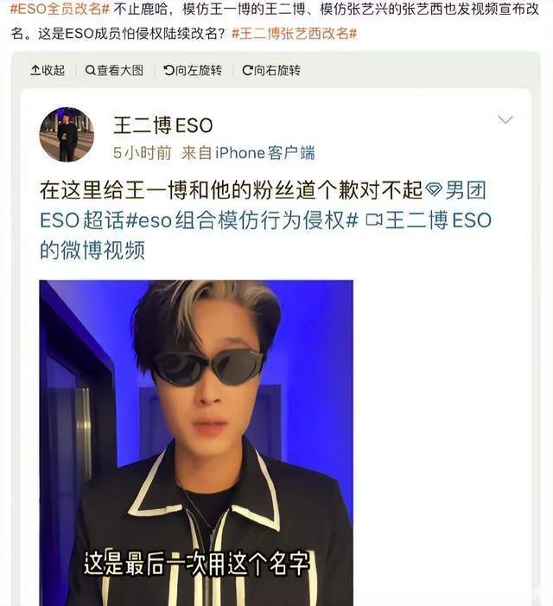The image size is (553, 606).
Task: Click the 王二博ESO username
Action: tap(163, 125)
